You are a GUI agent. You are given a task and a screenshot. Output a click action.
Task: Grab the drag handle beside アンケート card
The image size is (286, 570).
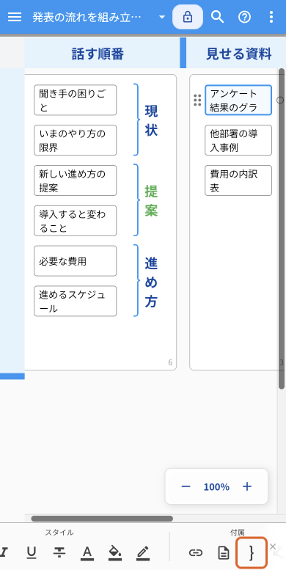(x=197, y=100)
